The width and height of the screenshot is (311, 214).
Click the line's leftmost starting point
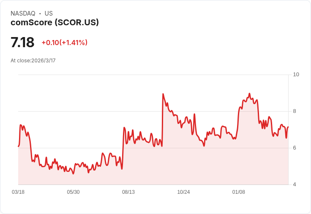(18, 146)
